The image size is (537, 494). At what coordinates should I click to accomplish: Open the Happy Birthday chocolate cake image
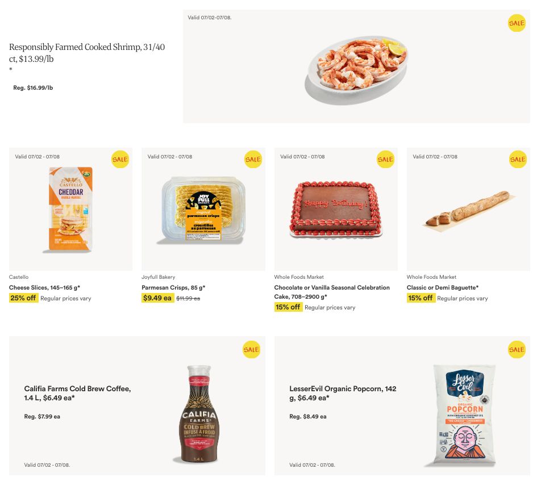pyautogui.click(x=336, y=209)
